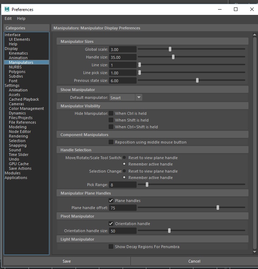Click the Global scale value field
This screenshot has width=258, height=269.
click(123, 49)
